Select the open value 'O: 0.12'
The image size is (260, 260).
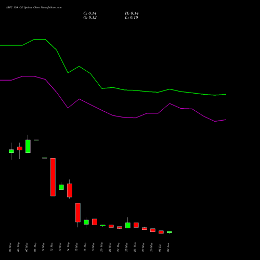pyautogui.click(x=90, y=18)
